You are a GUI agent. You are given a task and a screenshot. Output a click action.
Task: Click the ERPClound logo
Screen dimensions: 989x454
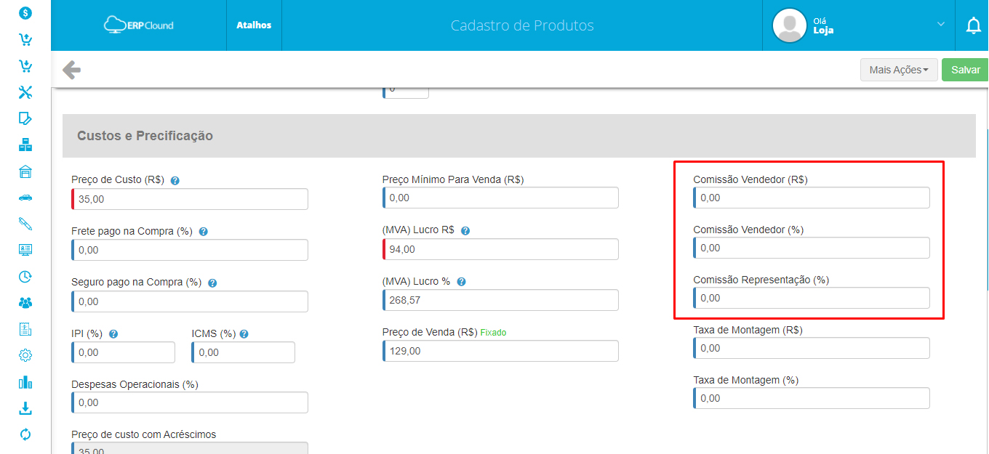[x=139, y=25]
